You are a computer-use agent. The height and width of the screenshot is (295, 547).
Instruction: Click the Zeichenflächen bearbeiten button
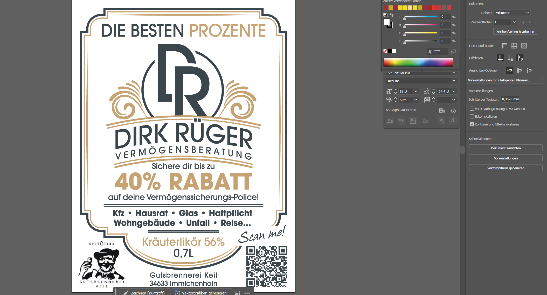click(515, 32)
